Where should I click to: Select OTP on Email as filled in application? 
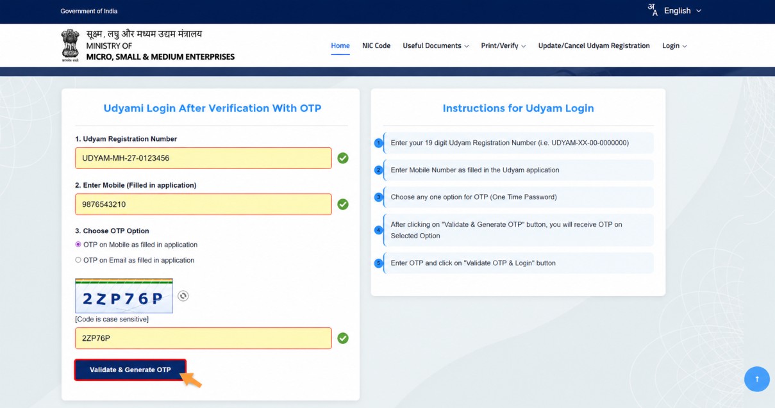tap(78, 260)
